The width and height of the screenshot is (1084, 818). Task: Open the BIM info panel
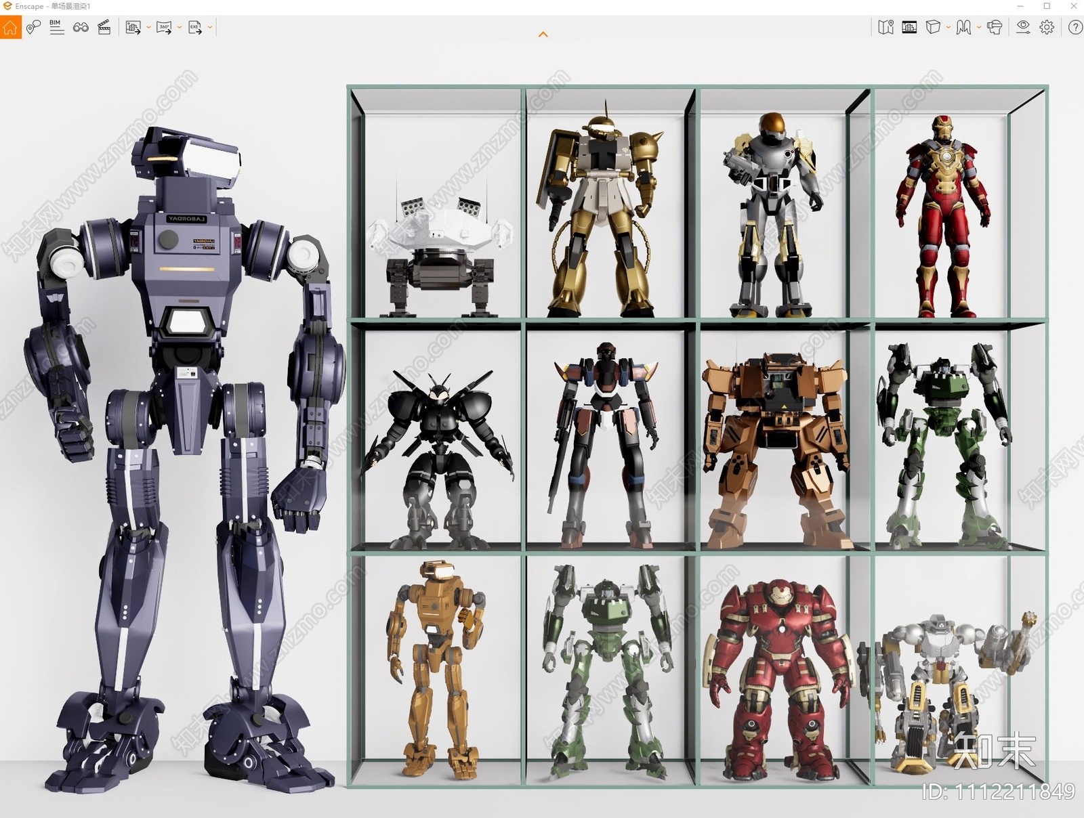[57, 28]
